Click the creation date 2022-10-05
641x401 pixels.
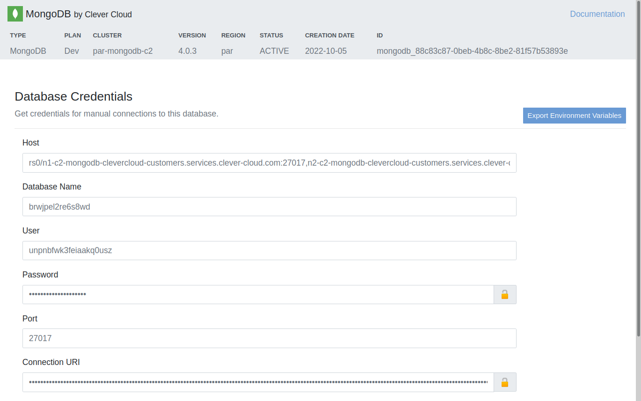tap(326, 51)
